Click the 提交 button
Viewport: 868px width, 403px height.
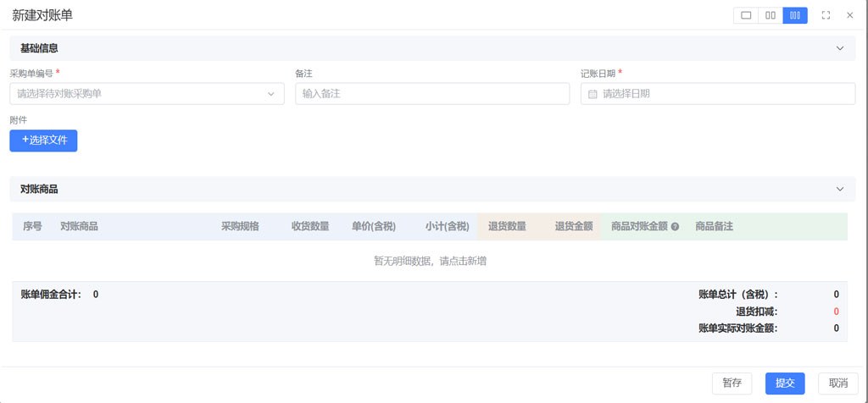pos(785,383)
